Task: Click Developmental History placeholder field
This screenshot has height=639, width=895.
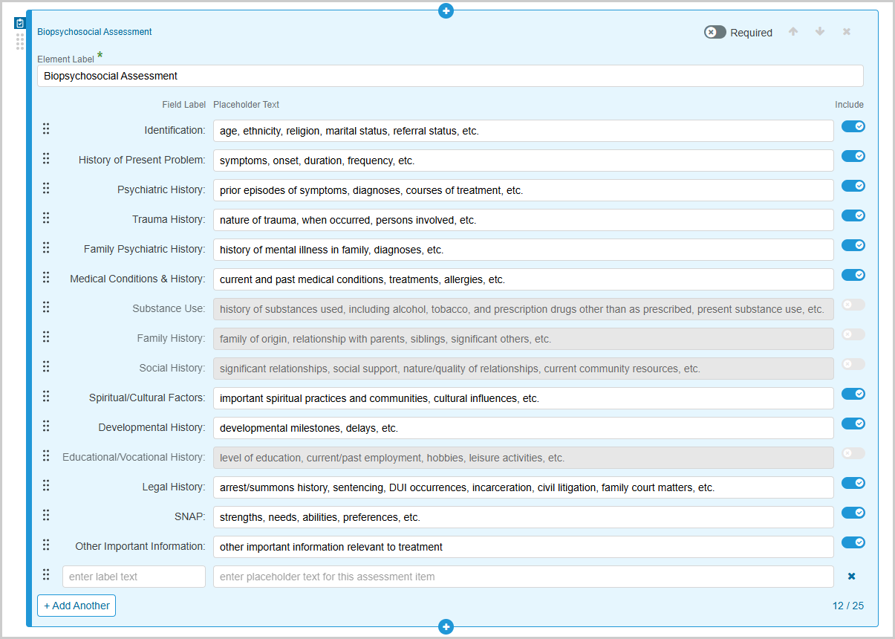Action: [524, 428]
